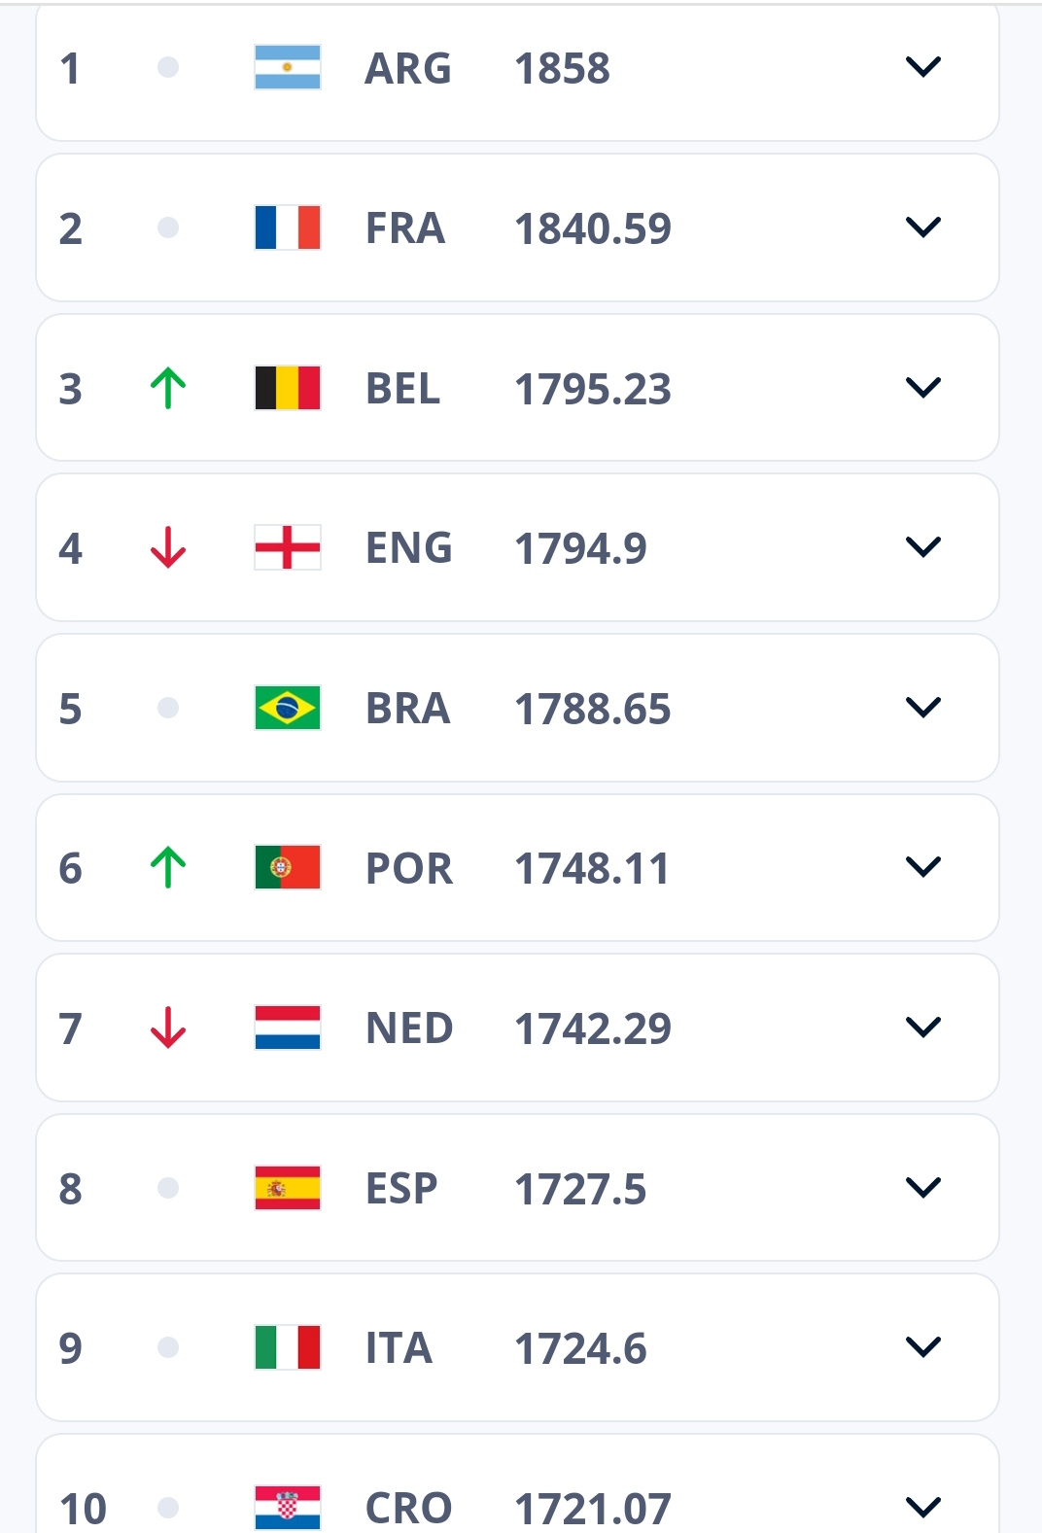
Task: Click Belgium's green up-arrow indicator
Action: coord(168,388)
